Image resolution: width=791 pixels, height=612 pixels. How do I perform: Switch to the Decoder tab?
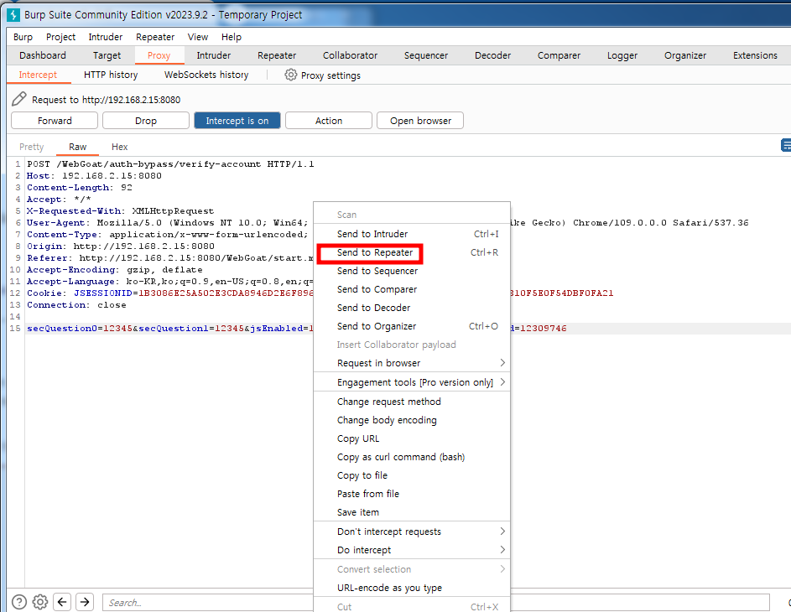[492, 55]
